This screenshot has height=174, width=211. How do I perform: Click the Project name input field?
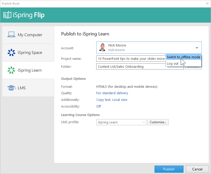131,59
